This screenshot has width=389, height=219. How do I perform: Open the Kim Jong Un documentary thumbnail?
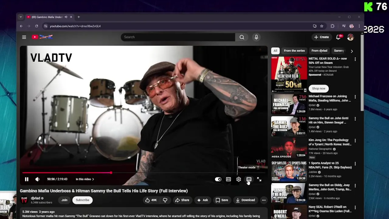289,148
